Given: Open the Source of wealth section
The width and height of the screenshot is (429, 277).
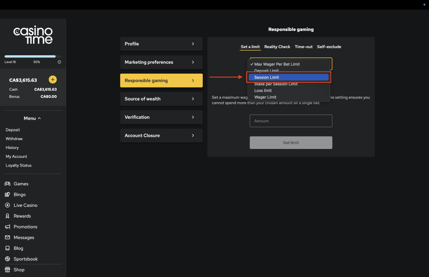Looking at the screenshot, I should [161, 99].
